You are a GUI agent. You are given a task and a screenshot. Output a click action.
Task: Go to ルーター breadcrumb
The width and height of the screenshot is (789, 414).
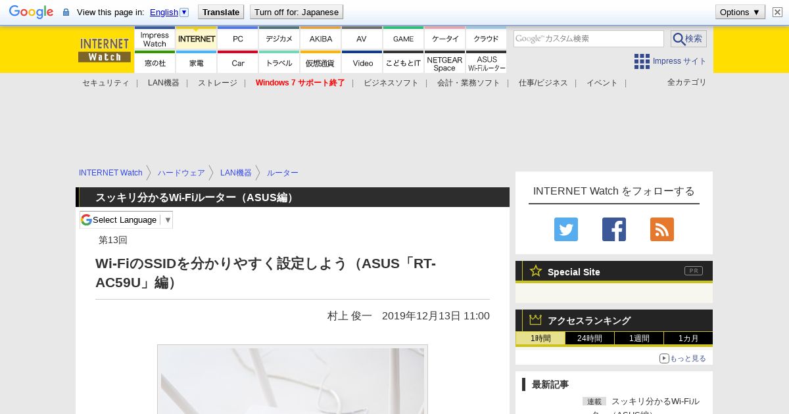(x=282, y=173)
